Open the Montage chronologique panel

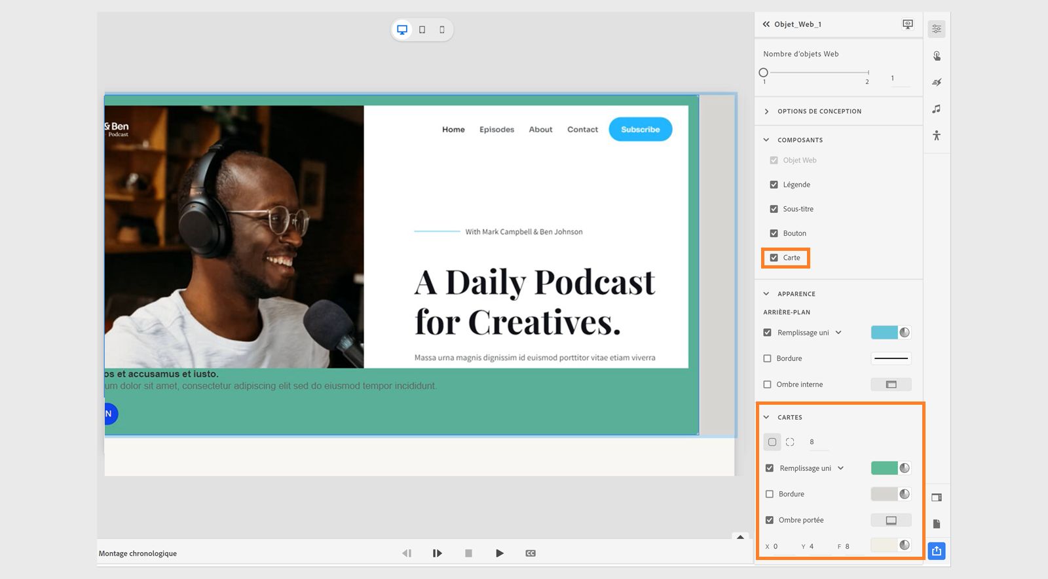click(x=138, y=553)
